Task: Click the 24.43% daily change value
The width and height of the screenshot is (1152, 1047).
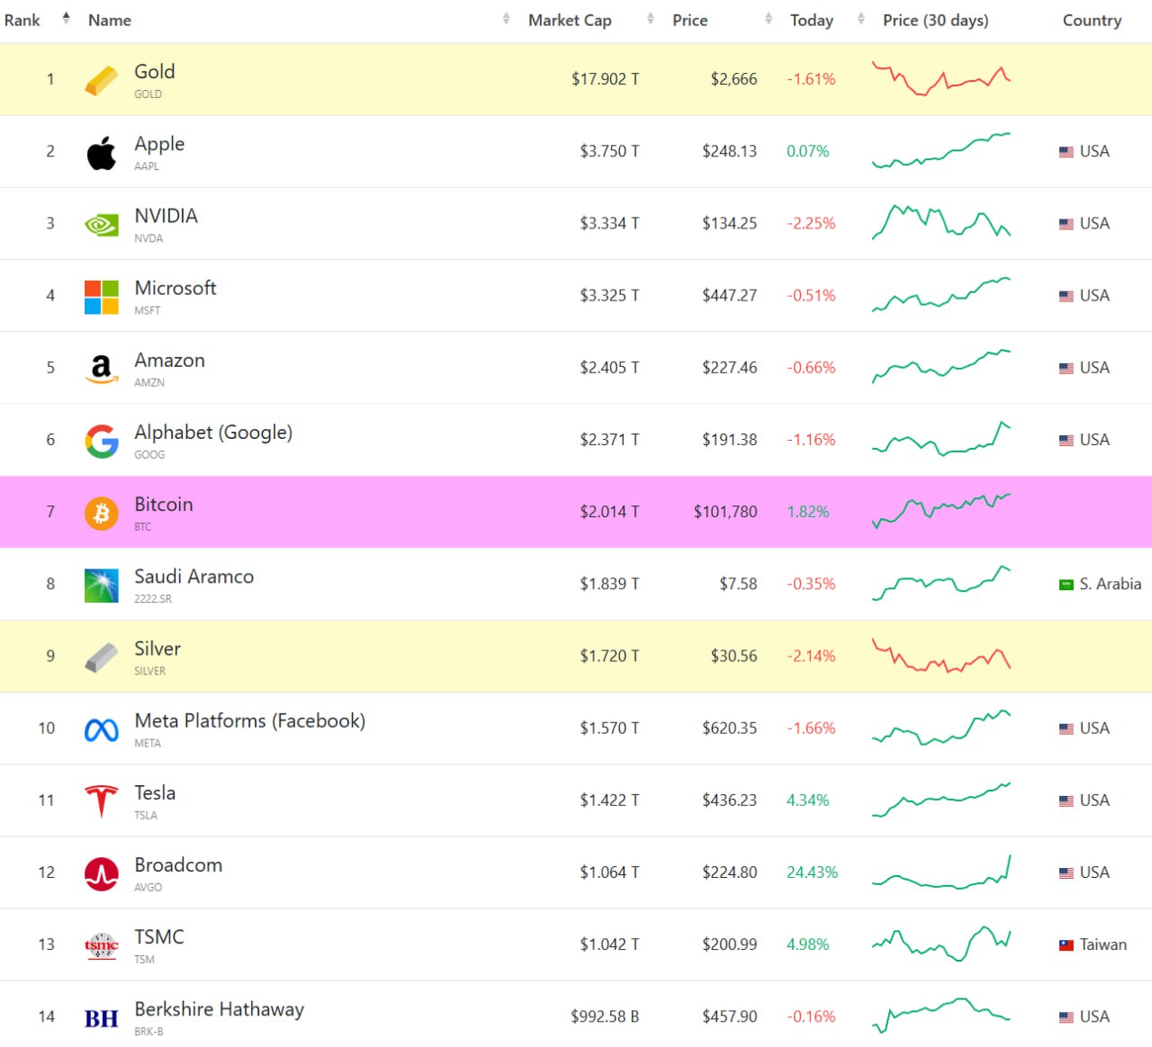Action: click(812, 872)
